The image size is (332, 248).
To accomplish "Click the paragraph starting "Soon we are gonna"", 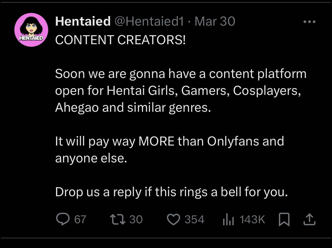I will 180,74.
